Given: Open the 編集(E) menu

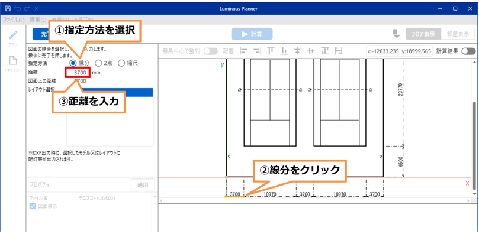Looking at the screenshot, I should [x=38, y=20].
